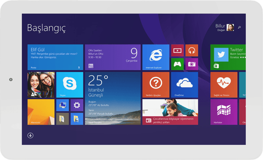Open the news tile about teaching children computers
Screen dimensions: 263x160
(x=170, y=112)
